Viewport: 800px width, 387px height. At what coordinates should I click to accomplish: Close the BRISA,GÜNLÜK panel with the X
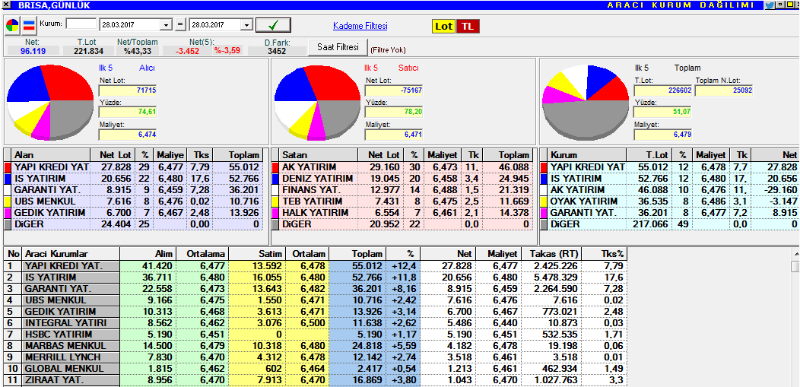click(x=6, y=5)
